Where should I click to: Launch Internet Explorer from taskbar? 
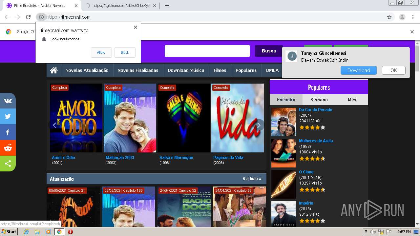(x=26, y=232)
